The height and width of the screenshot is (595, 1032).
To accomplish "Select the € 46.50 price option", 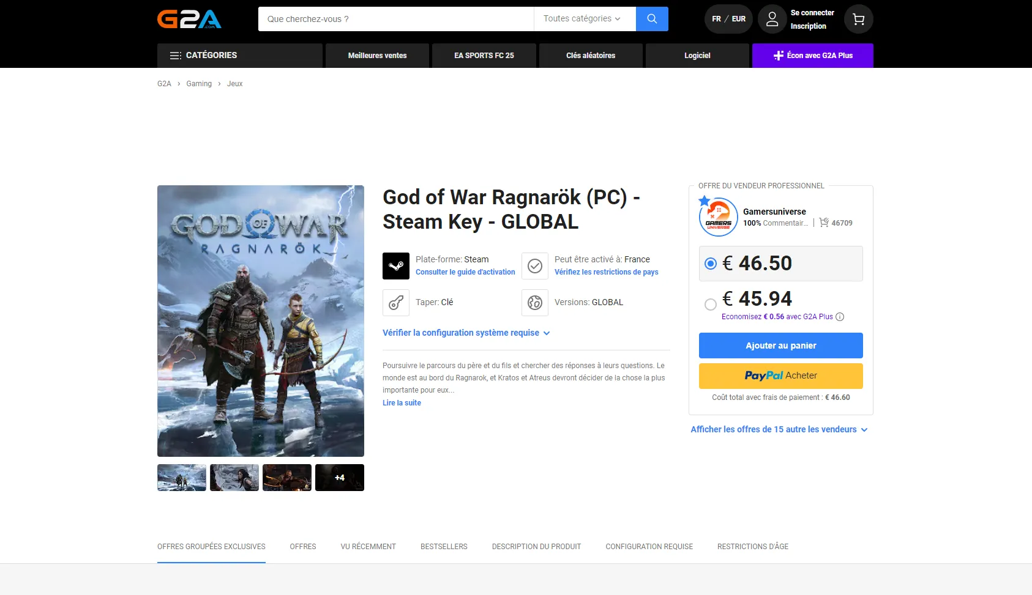I will click(711, 264).
